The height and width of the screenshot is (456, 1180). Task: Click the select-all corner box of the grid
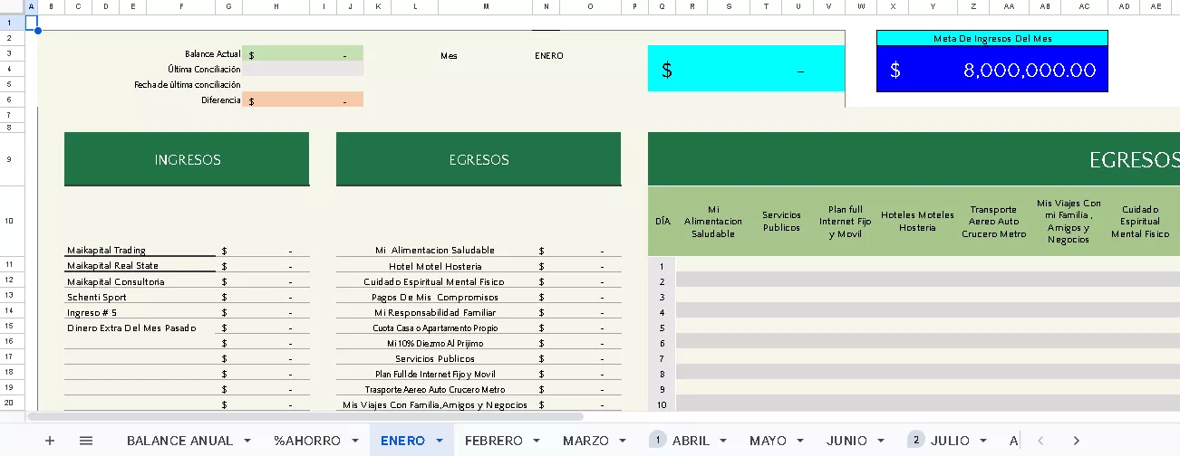pyautogui.click(x=13, y=6)
